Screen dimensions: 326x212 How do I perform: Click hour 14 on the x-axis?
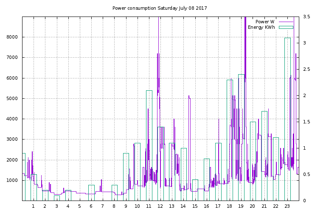pyautogui.click(x=183, y=206)
